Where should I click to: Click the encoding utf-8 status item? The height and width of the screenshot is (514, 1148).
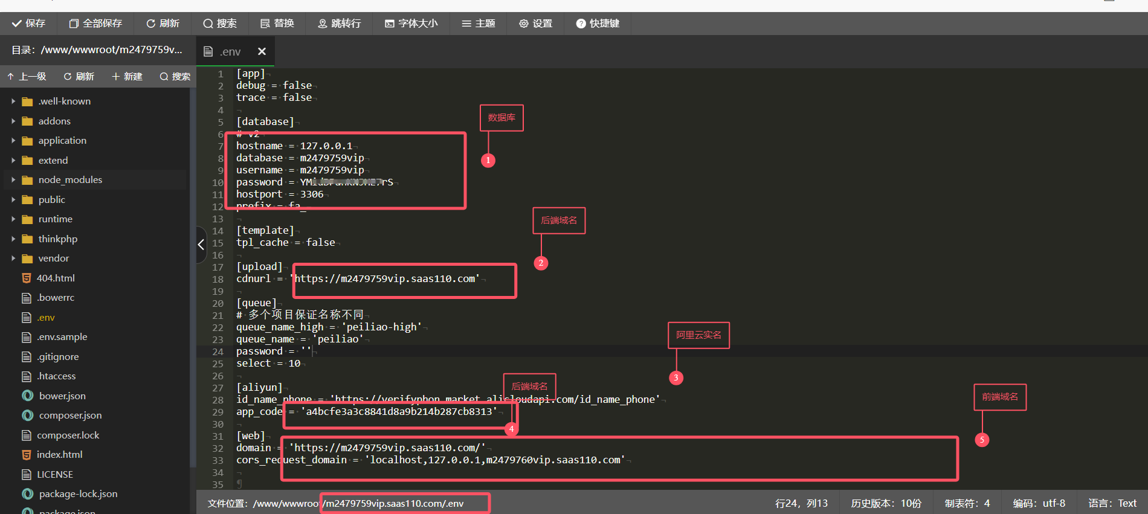pos(1039,503)
